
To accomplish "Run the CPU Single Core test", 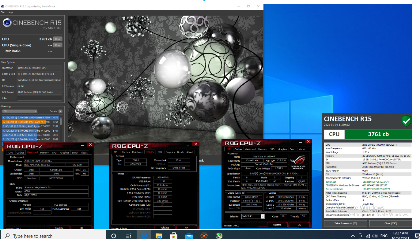I will tap(57, 45).
